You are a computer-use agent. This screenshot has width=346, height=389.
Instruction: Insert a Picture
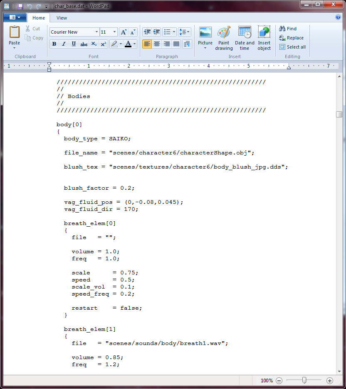(x=205, y=35)
